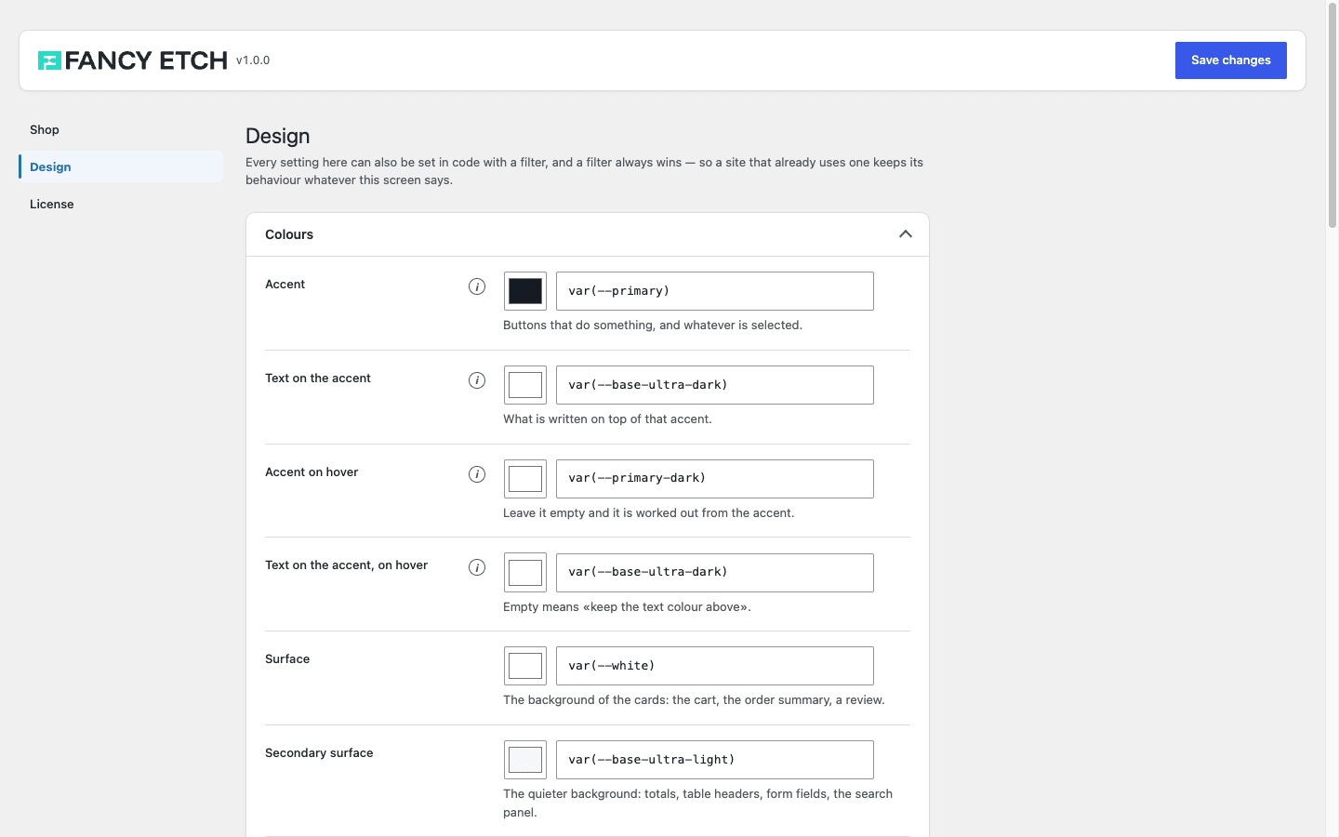
Task: Click the Text on the accent label
Action: tap(318, 378)
